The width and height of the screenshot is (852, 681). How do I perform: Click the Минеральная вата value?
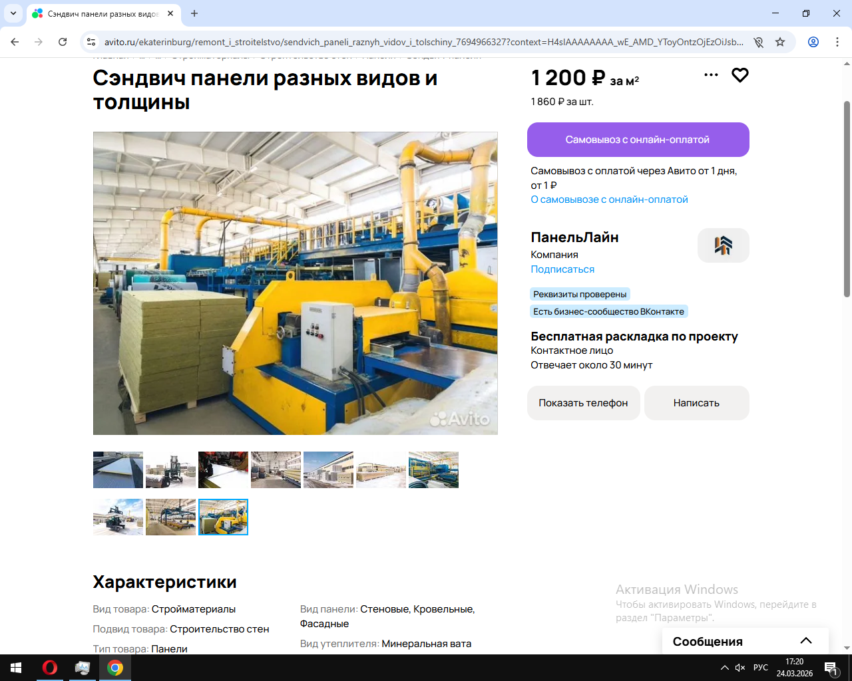pos(427,644)
